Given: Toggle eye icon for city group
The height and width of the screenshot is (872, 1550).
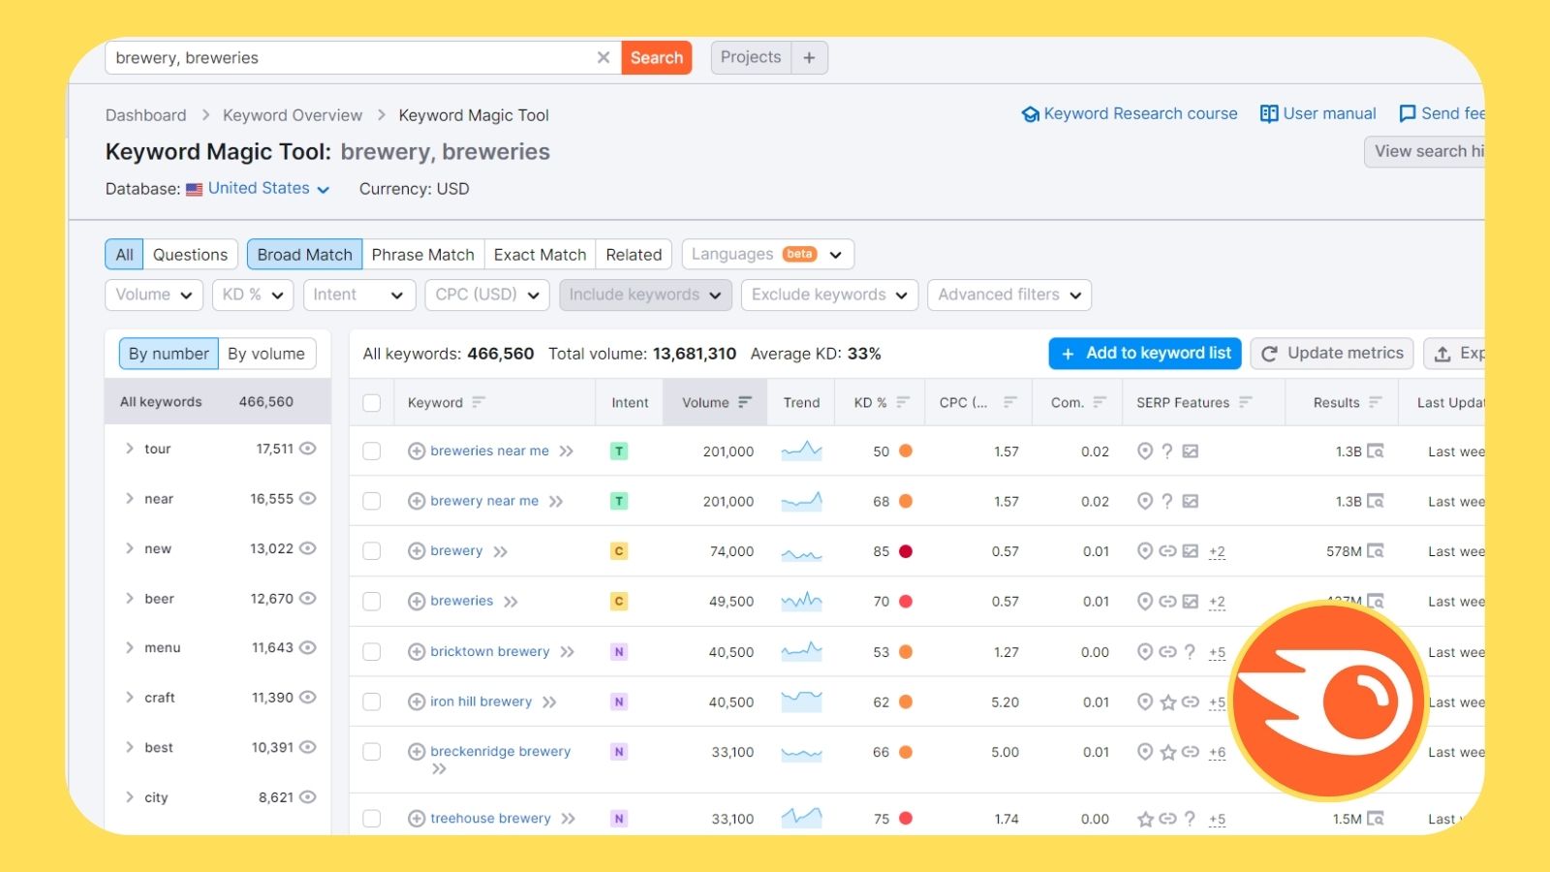Looking at the screenshot, I should tap(308, 797).
